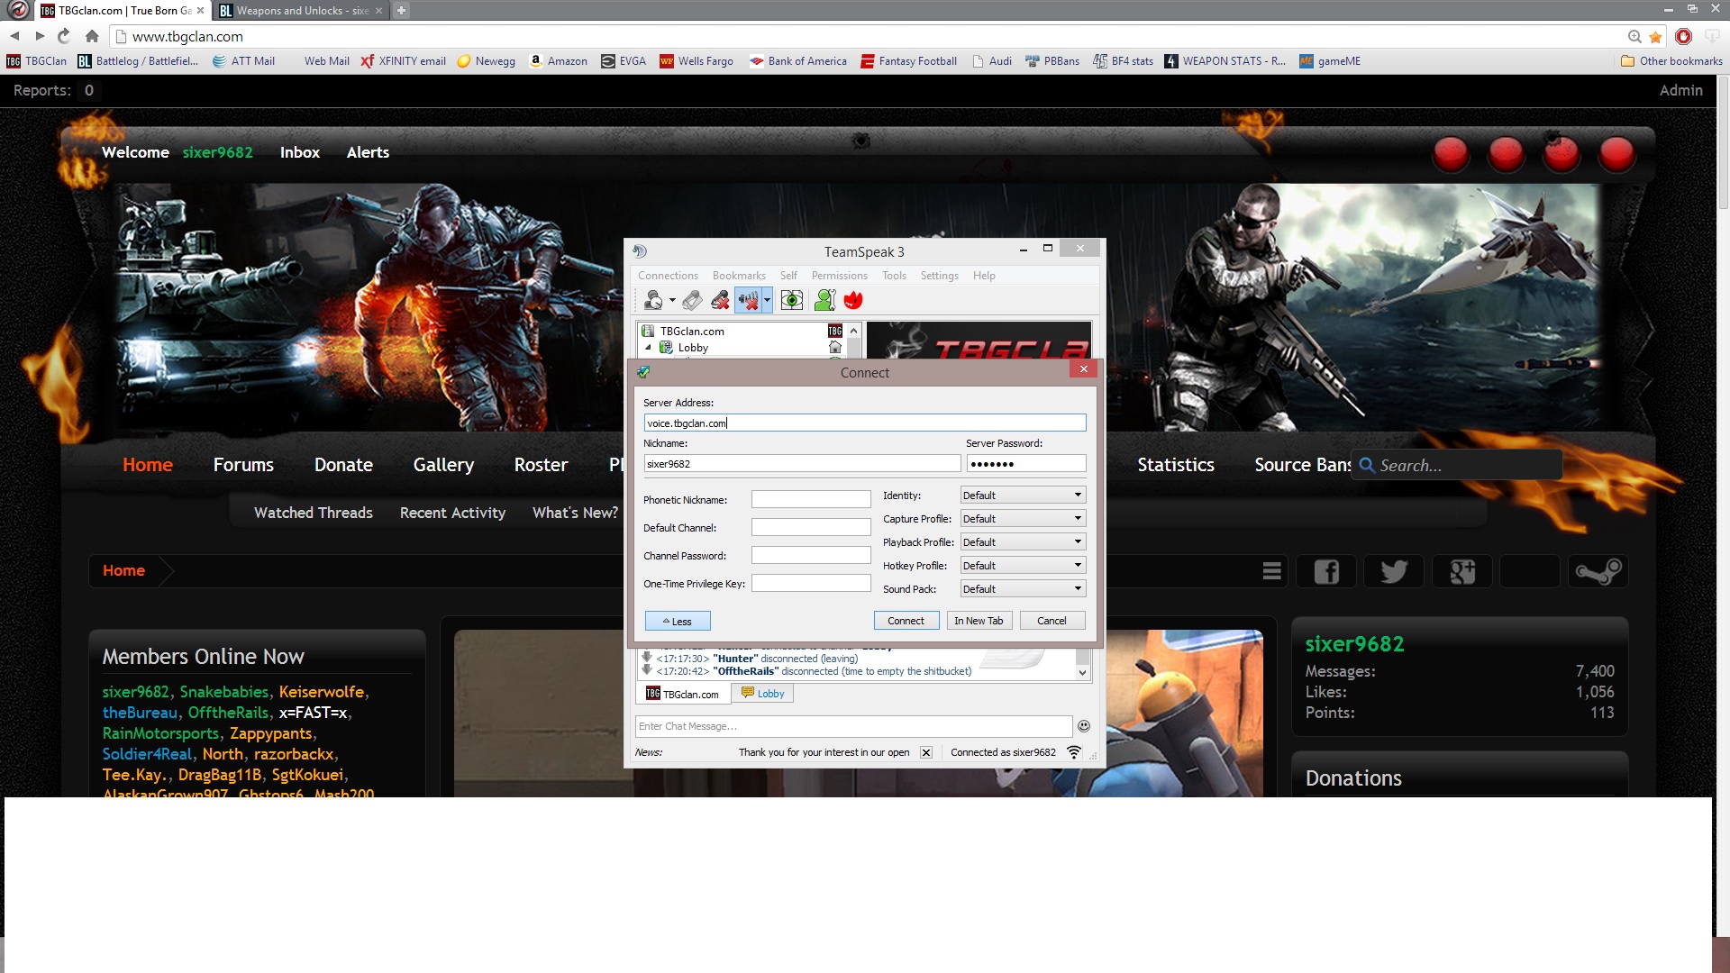Open the list menu icon beside Facebook
Viewport: 1730px width, 973px height.
tap(1271, 571)
